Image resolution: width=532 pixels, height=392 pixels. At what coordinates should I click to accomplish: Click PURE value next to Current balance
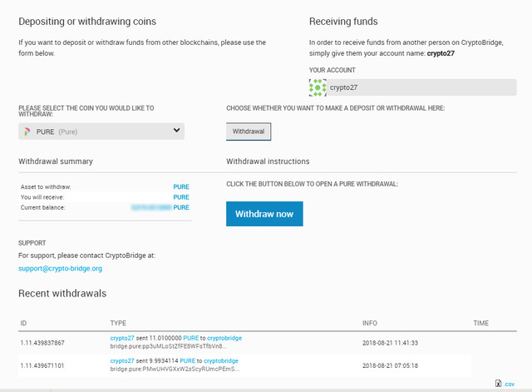(x=181, y=207)
